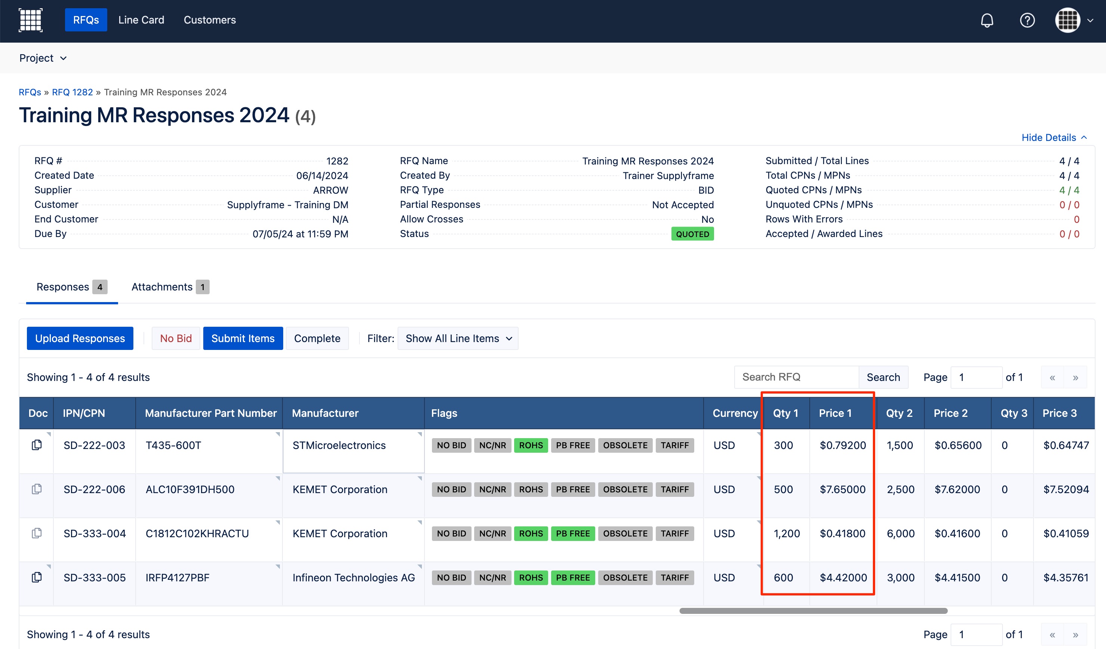This screenshot has height=649, width=1106.
Task: Select the Responses tab
Action: tap(62, 287)
